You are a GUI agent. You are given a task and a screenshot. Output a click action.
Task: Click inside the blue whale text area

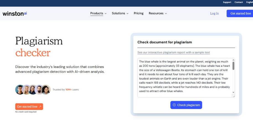tap(184, 77)
